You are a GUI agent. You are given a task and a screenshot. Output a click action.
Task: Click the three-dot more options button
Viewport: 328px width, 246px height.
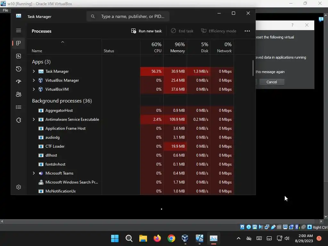click(x=247, y=31)
